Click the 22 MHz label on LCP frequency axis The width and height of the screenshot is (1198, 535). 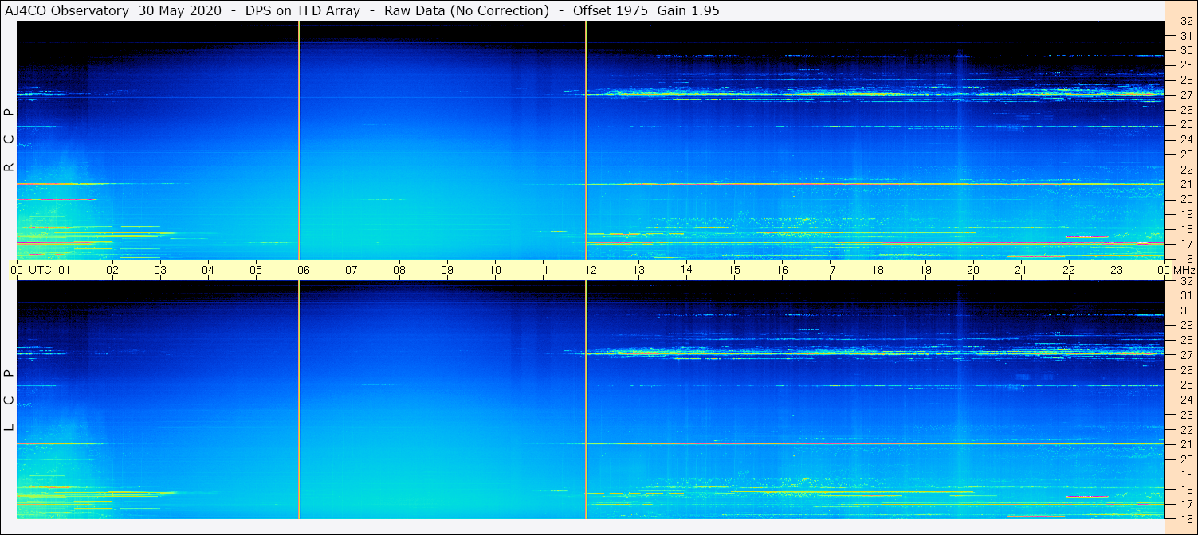click(1185, 430)
